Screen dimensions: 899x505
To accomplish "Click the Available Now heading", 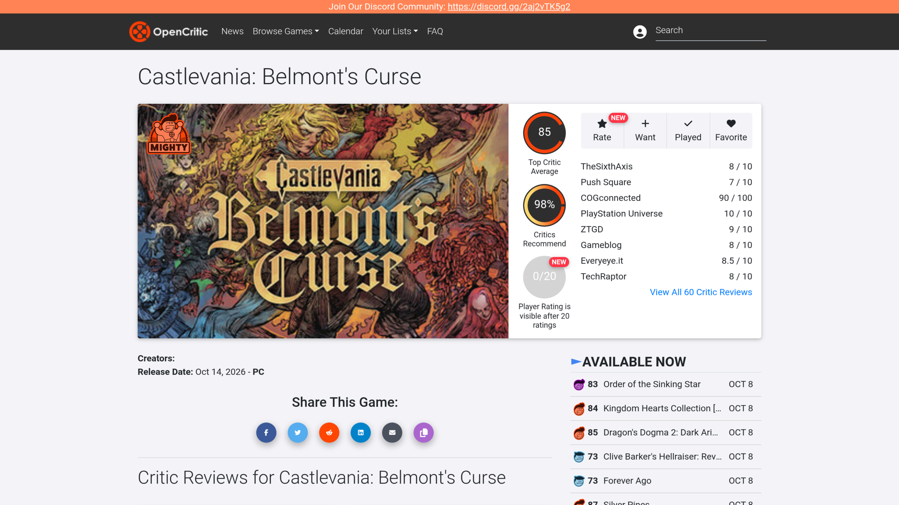I will point(634,362).
